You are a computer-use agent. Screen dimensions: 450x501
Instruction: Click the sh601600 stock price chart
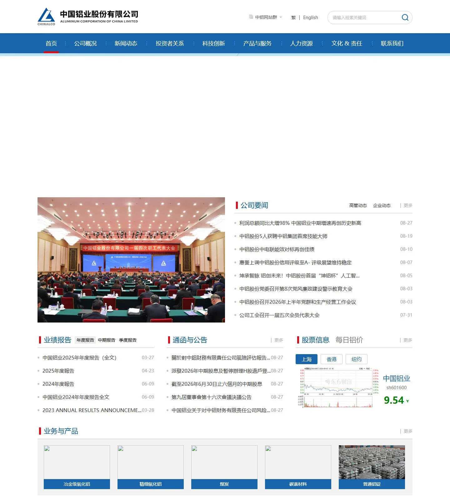338,388
